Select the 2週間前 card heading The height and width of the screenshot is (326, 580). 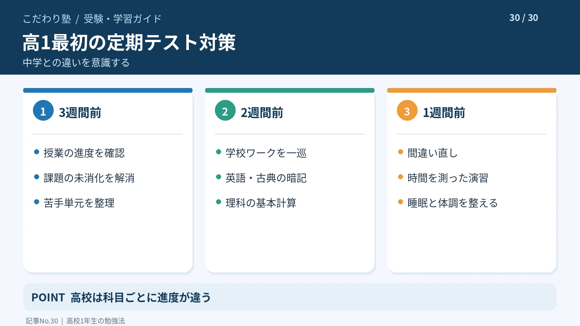tap(262, 113)
